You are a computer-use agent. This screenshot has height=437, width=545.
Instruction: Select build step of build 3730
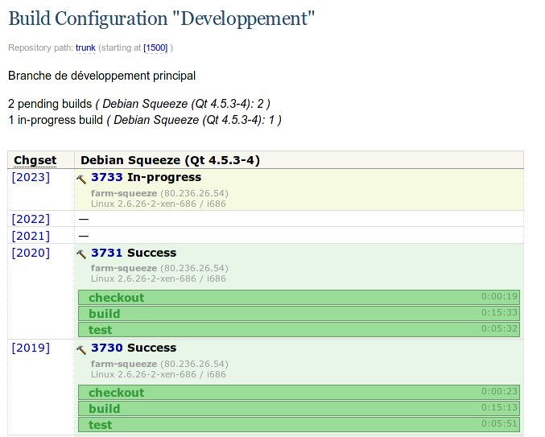(299, 408)
